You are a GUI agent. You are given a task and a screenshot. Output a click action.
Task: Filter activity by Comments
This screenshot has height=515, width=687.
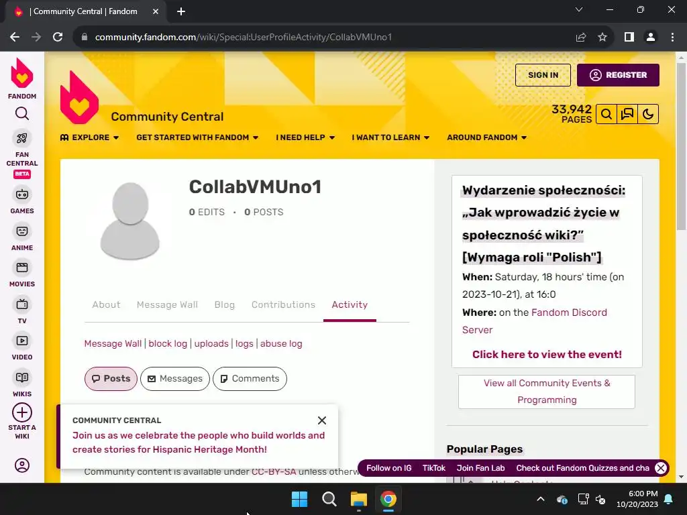pos(250,379)
